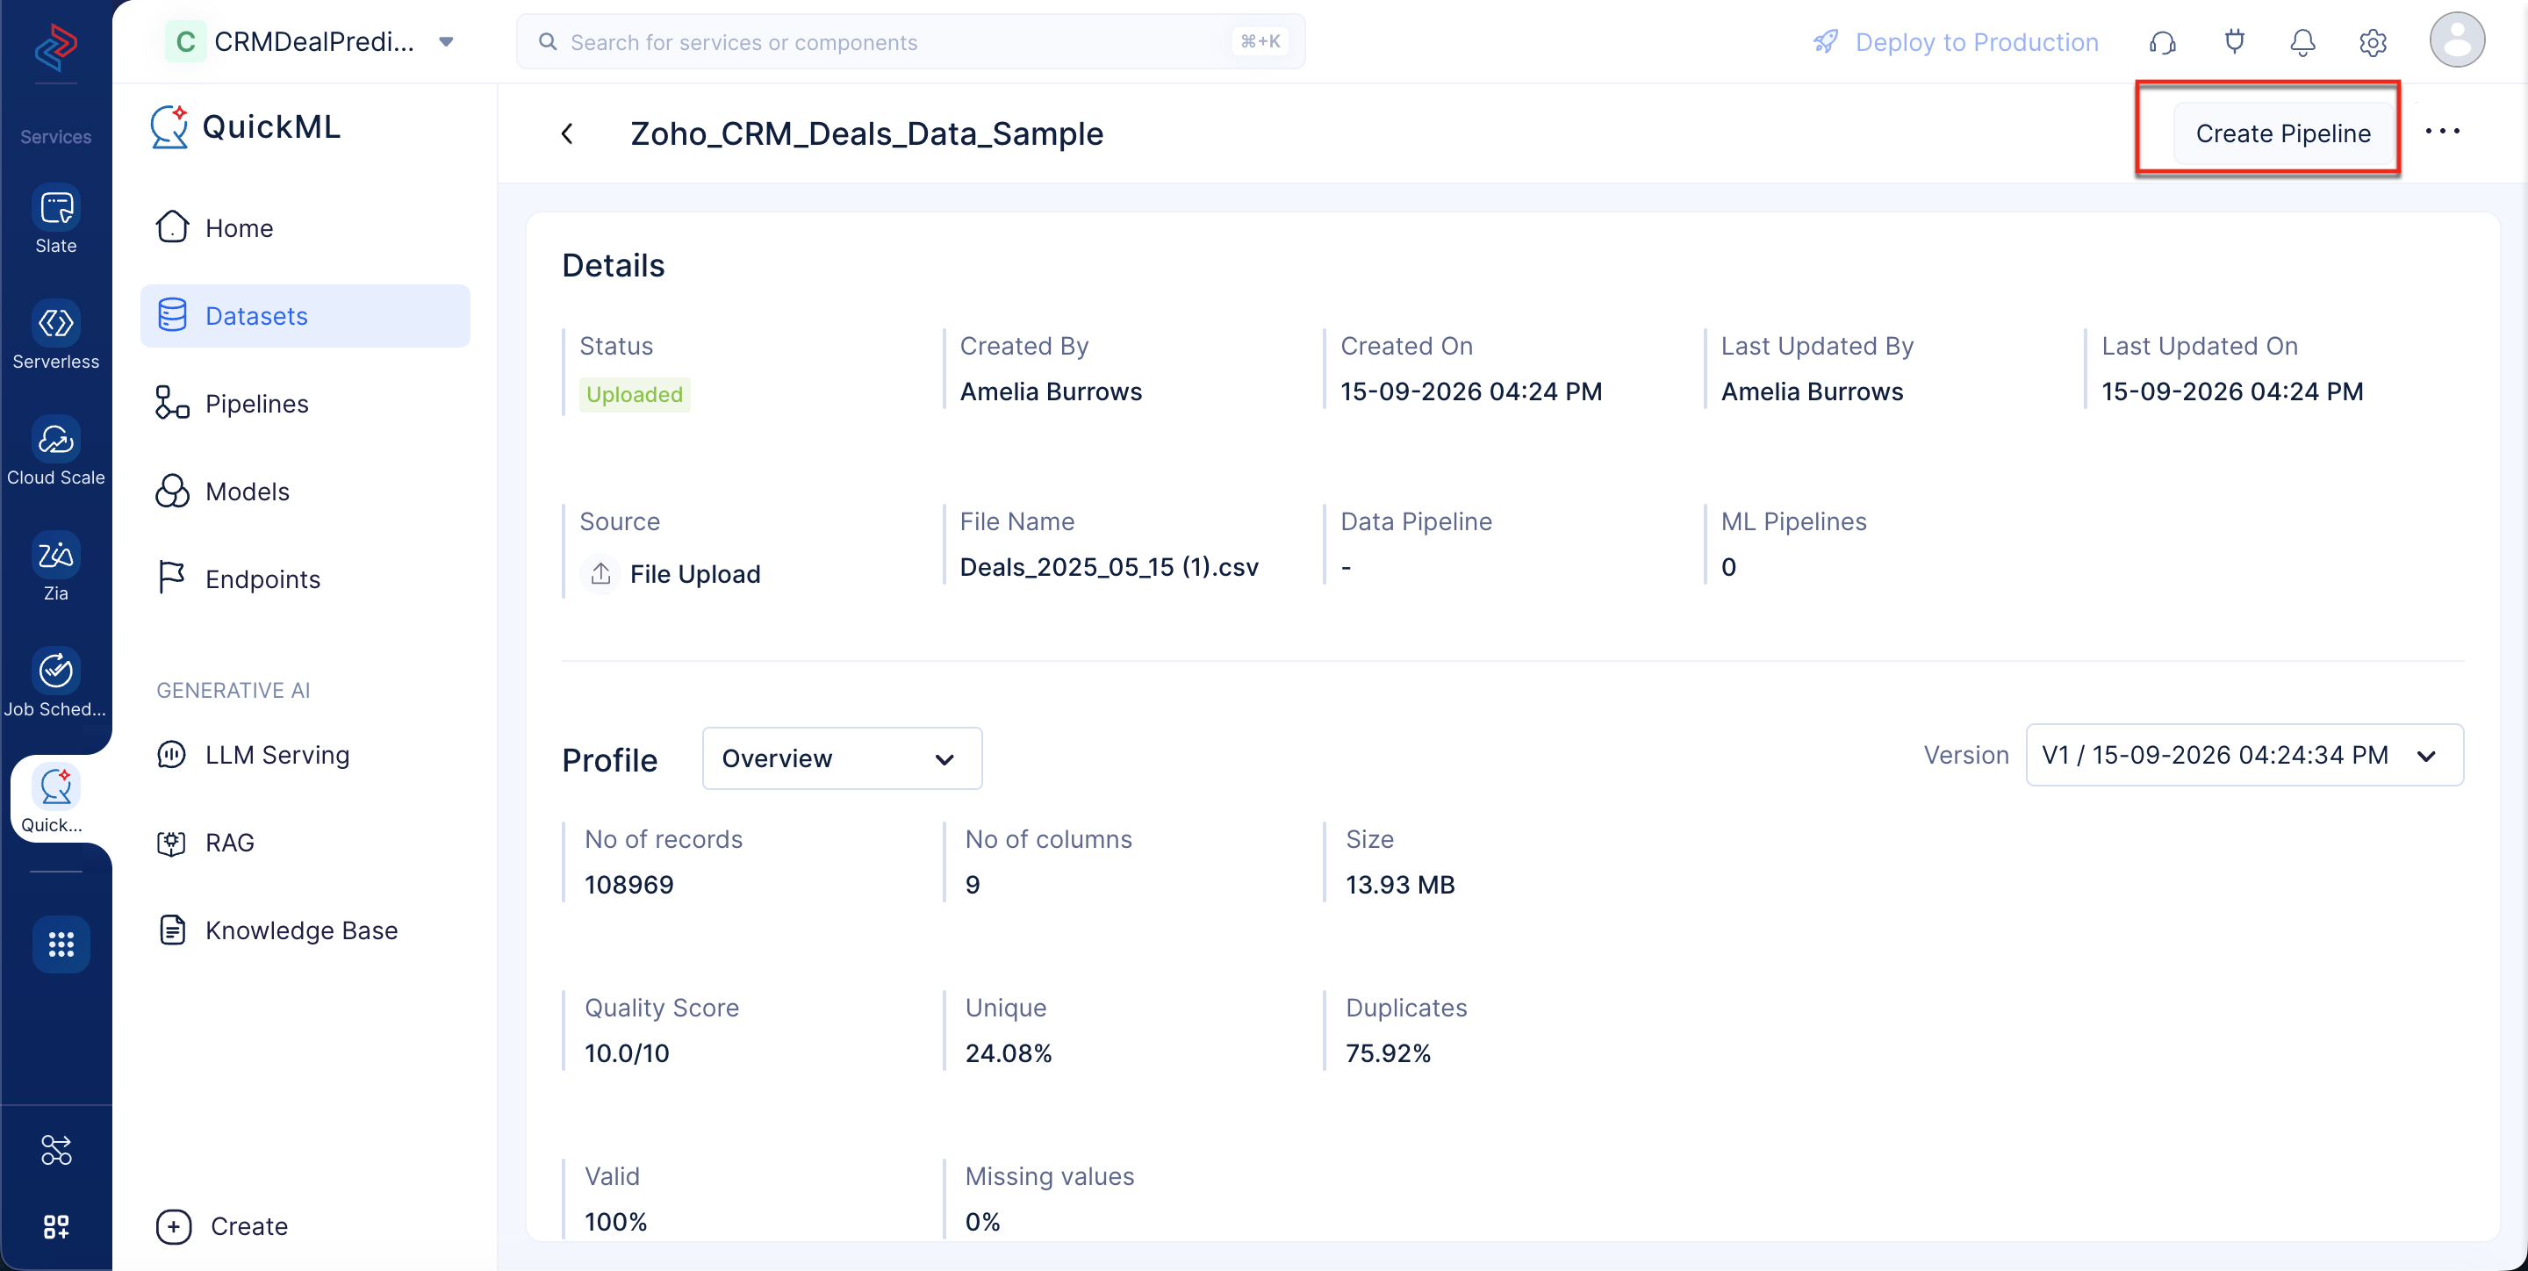
Task: Open the three-dot more options menu
Action: pyautogui.click(x=2442, y=132)
